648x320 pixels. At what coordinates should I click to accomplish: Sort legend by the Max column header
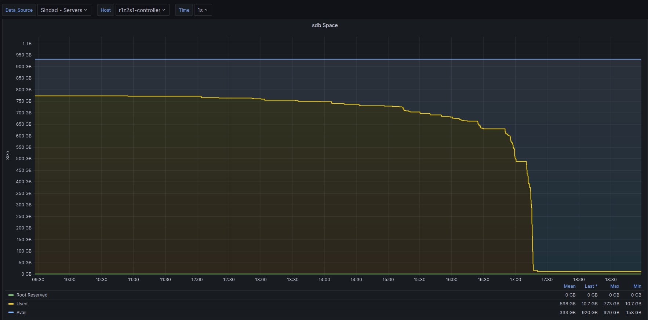tap(615, 286)
